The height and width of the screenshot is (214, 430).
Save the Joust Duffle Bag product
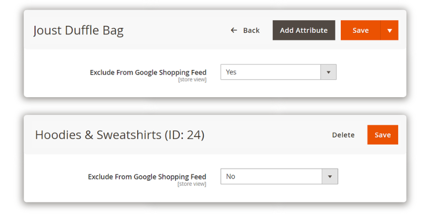[360, 30]
